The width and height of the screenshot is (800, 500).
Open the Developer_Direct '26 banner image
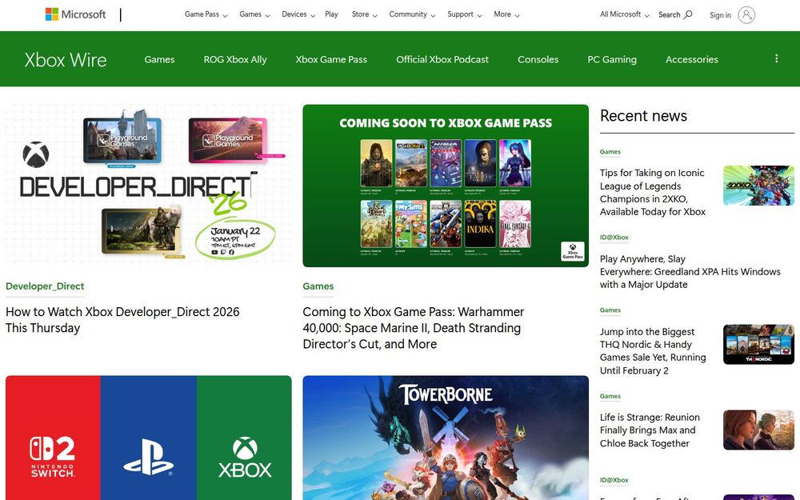click(x=149, y=186)
